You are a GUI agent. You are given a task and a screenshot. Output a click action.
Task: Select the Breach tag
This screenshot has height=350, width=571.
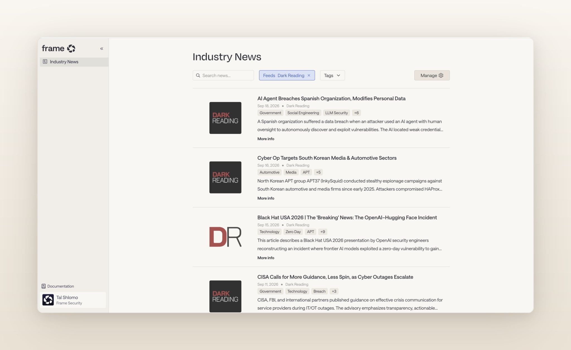coord(319,291)
